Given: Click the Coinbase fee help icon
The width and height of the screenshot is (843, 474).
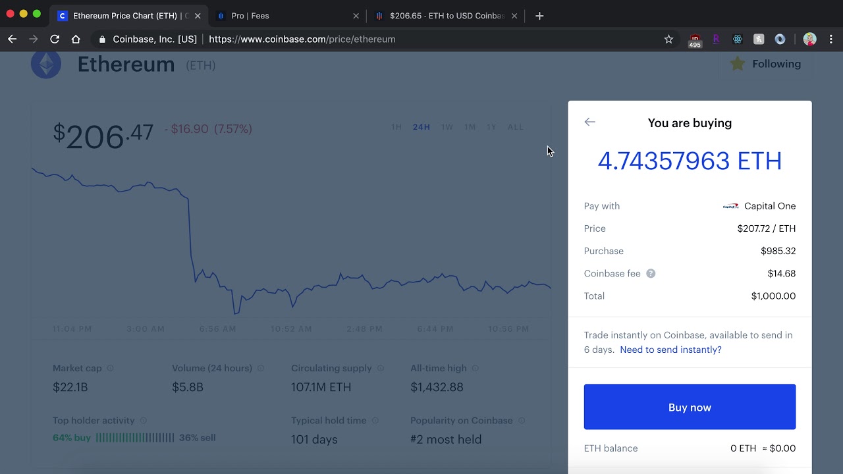Looking at the screenshot, I should (651, 273).
